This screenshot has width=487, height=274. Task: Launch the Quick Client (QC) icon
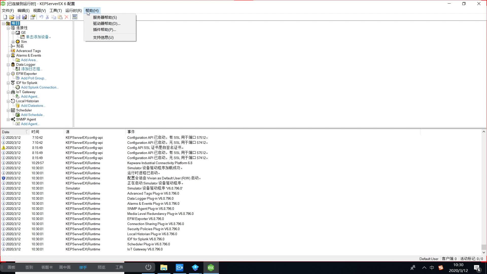click(75, 17)
